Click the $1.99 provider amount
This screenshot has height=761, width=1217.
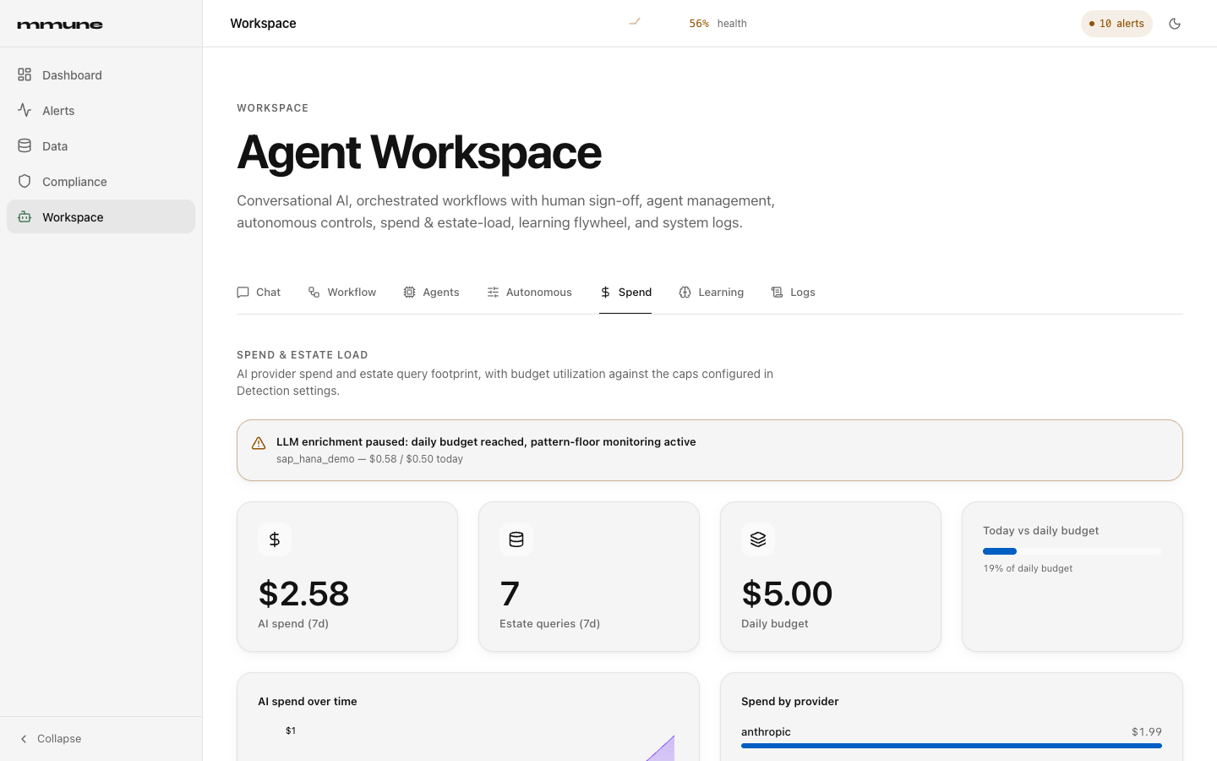1147,731
